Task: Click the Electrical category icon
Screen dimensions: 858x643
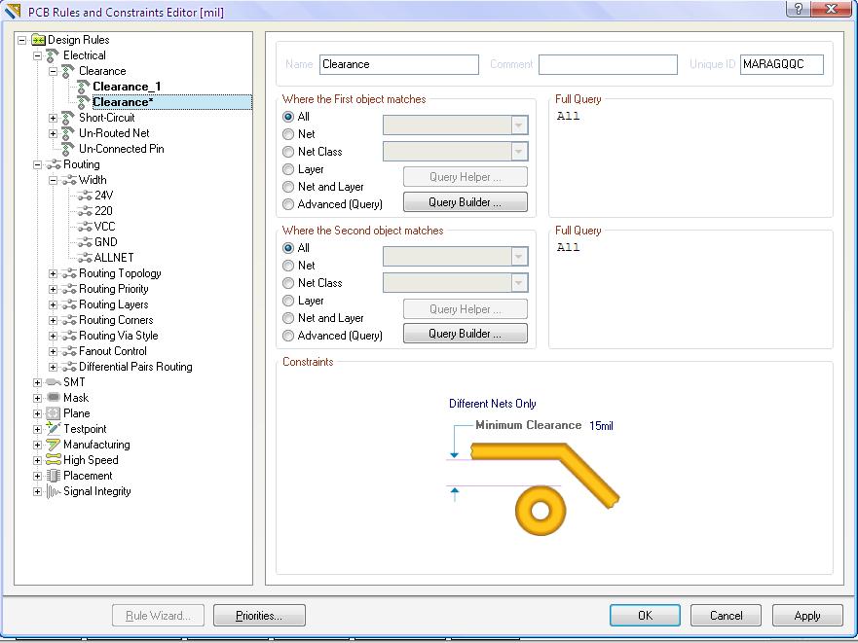Action: (x=54, y=55)
